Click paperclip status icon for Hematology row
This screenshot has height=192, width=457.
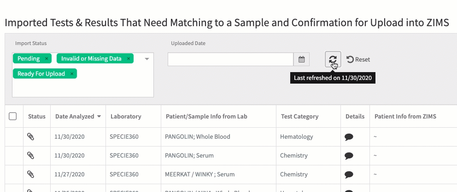(x=30, y=136)
